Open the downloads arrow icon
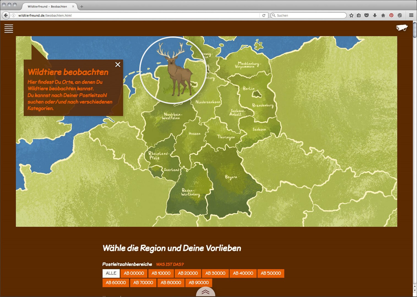This screenshot has width=417, height=297. point(375,15)
